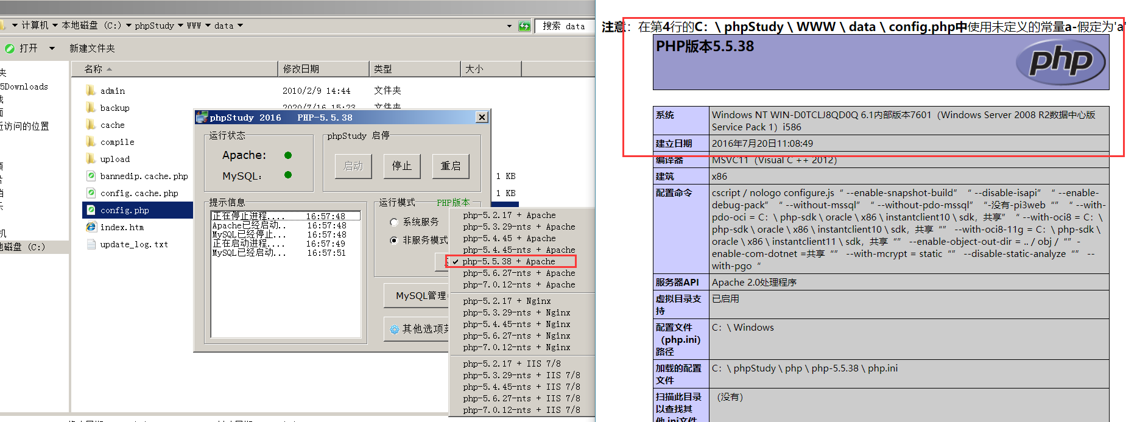Image resolution: width=1137 pixels, height=422 pixels.
Task: Click the update_log.txt file icon
Action: [91, 244]
